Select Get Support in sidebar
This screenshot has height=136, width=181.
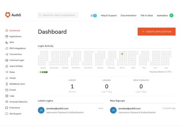(16, 114)
